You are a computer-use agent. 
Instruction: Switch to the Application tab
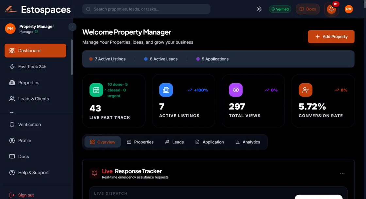209,142
